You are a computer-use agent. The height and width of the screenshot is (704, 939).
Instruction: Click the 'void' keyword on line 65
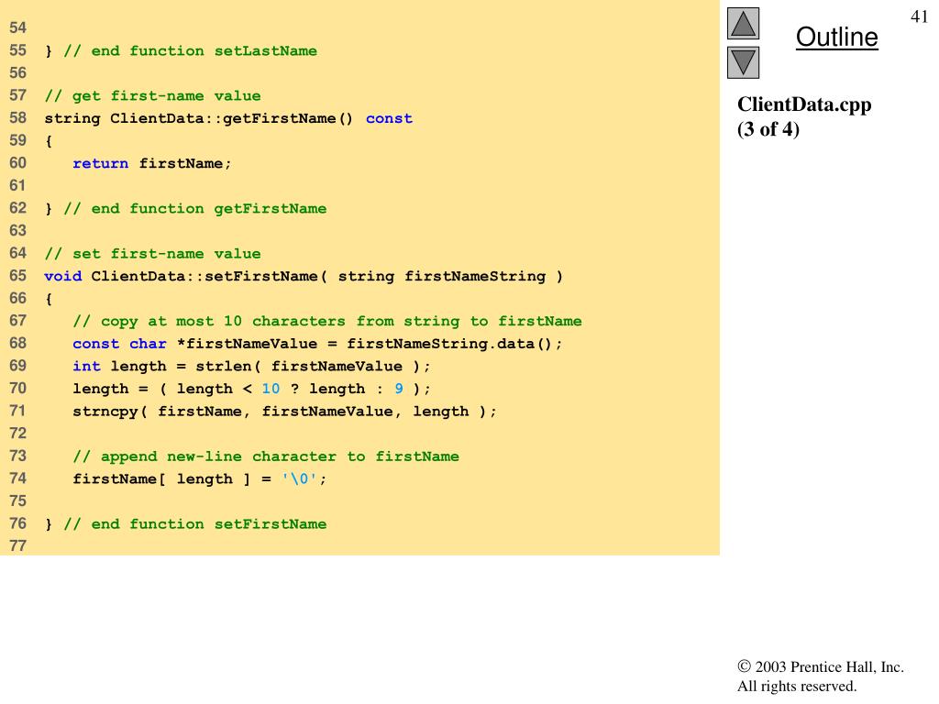[x=63, y=276]
